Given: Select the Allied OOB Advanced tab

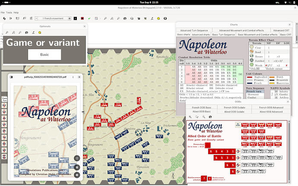Looking at the screenshot, I should (x=271, y=112).
